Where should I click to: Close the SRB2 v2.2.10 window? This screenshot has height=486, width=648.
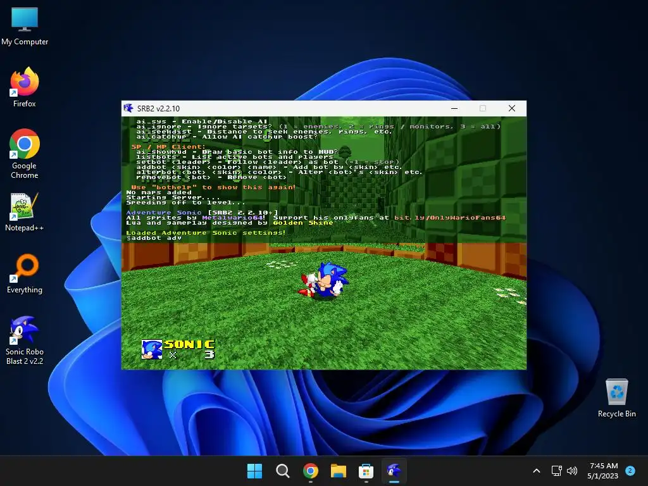tap(511, 108)
